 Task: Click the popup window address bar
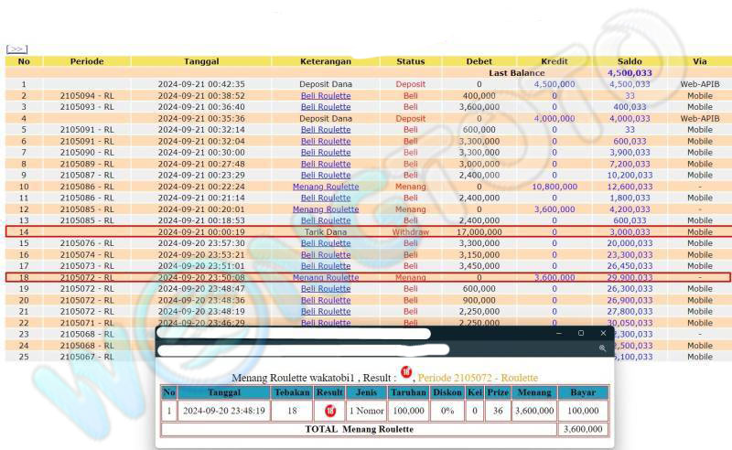click(302, 349)
